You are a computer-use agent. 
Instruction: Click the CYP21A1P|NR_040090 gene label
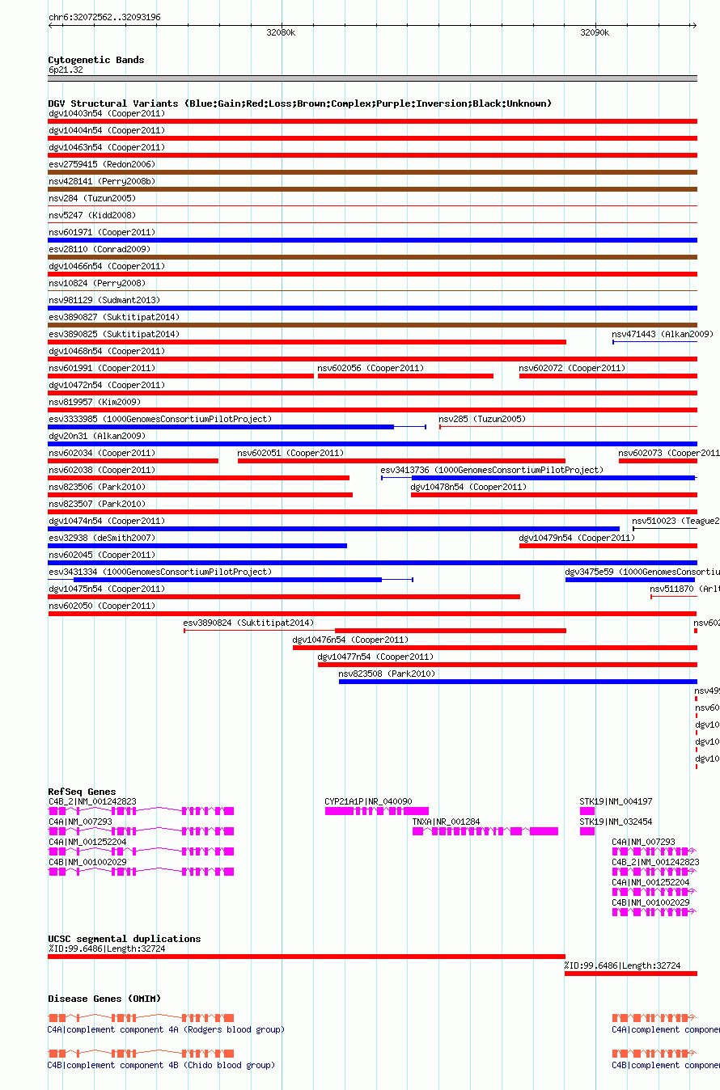368,801
